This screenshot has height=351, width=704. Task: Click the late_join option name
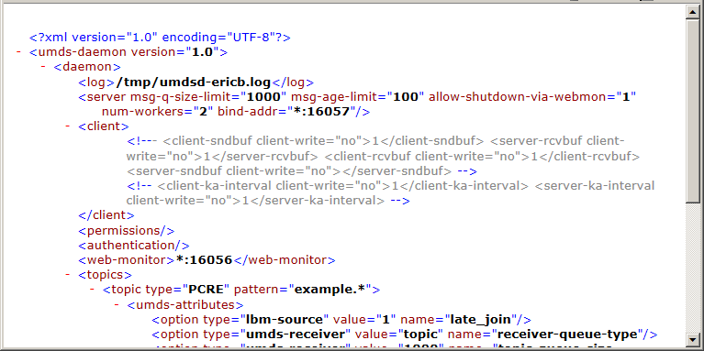tap(480, 320)
